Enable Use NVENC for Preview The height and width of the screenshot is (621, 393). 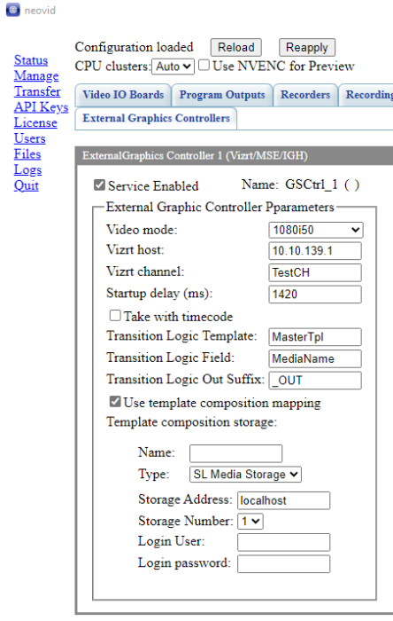[x=204, y=65]
